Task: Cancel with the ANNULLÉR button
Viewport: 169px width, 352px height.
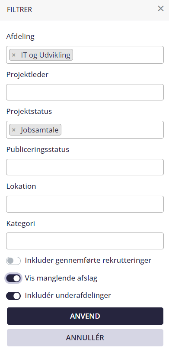Action: (x=85, y=338)
